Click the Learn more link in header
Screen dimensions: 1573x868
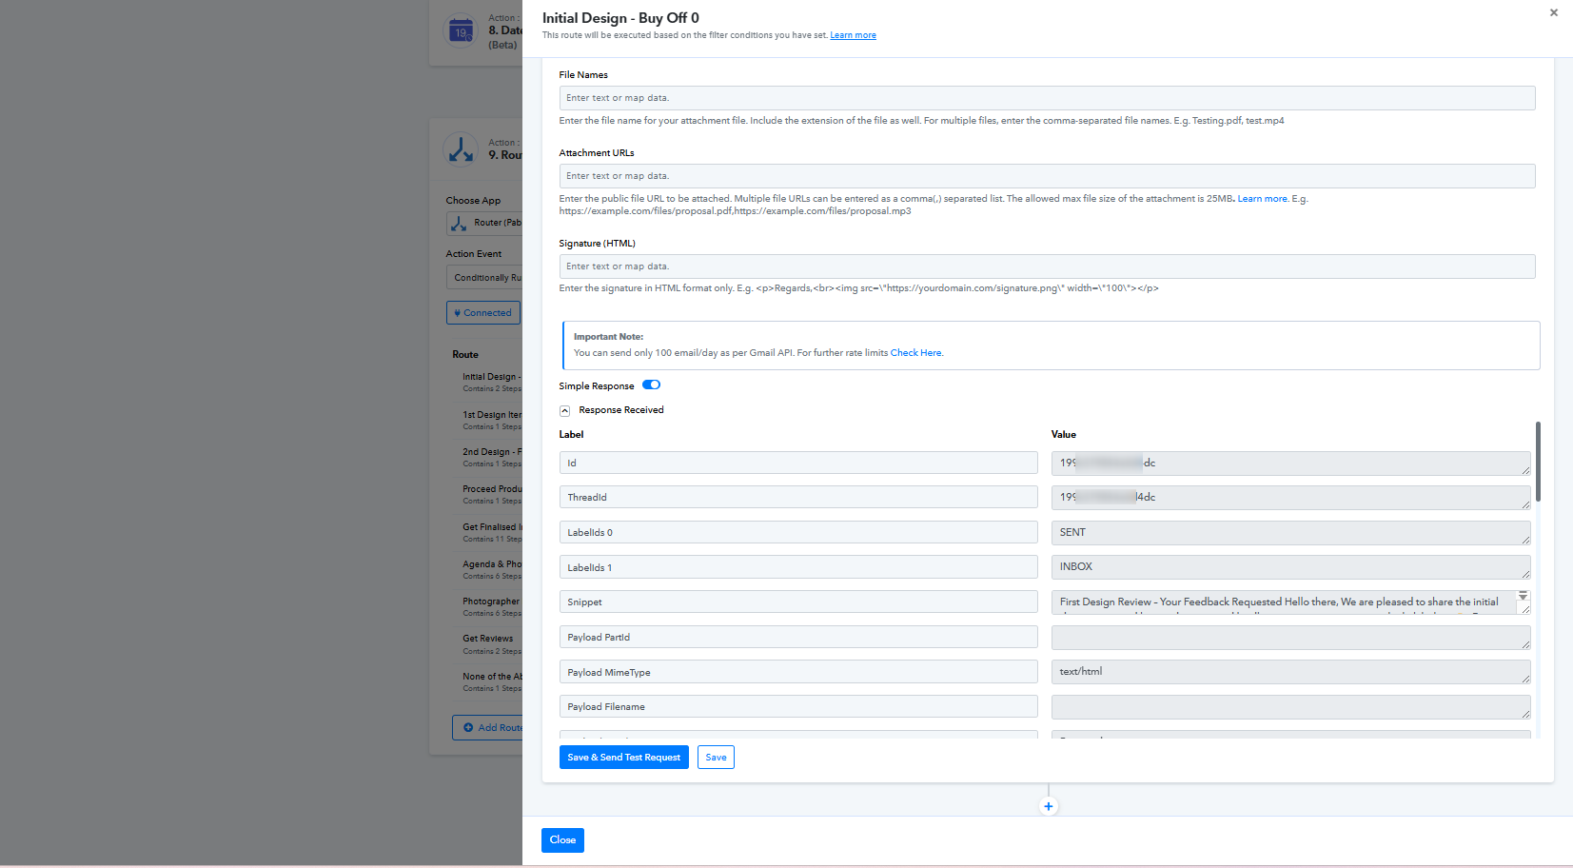[x=853, y=35]
